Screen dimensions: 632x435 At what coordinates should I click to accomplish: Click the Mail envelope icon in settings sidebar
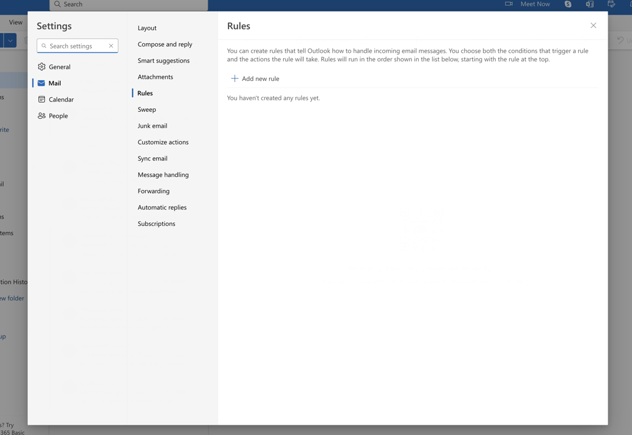coord(42,83)
